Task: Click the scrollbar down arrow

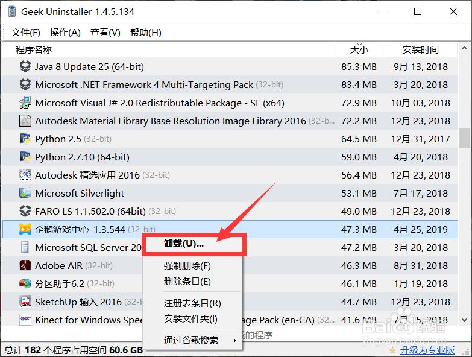Action: pos(465,320)
